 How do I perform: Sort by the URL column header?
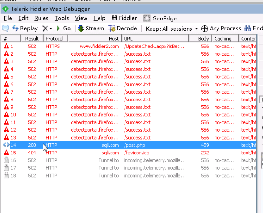[x=155, y=39]
